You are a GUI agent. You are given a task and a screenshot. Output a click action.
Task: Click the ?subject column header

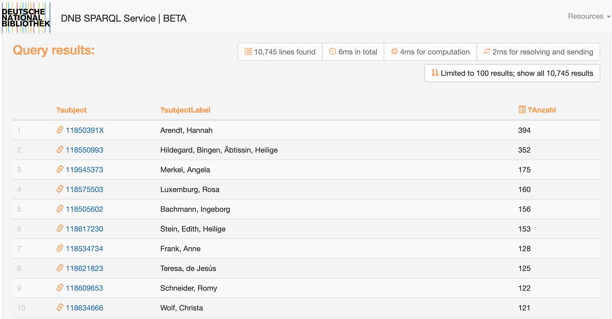point(71,110)
